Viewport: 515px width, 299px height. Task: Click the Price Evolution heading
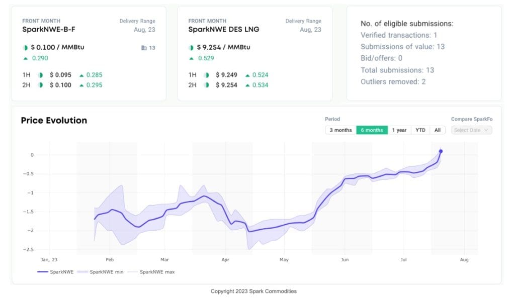[x=54, y=121]
